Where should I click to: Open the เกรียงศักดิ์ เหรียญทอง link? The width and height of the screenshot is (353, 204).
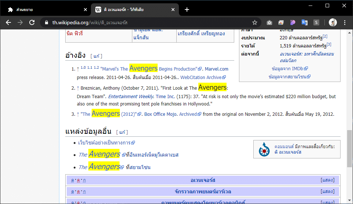pos(201,33)
